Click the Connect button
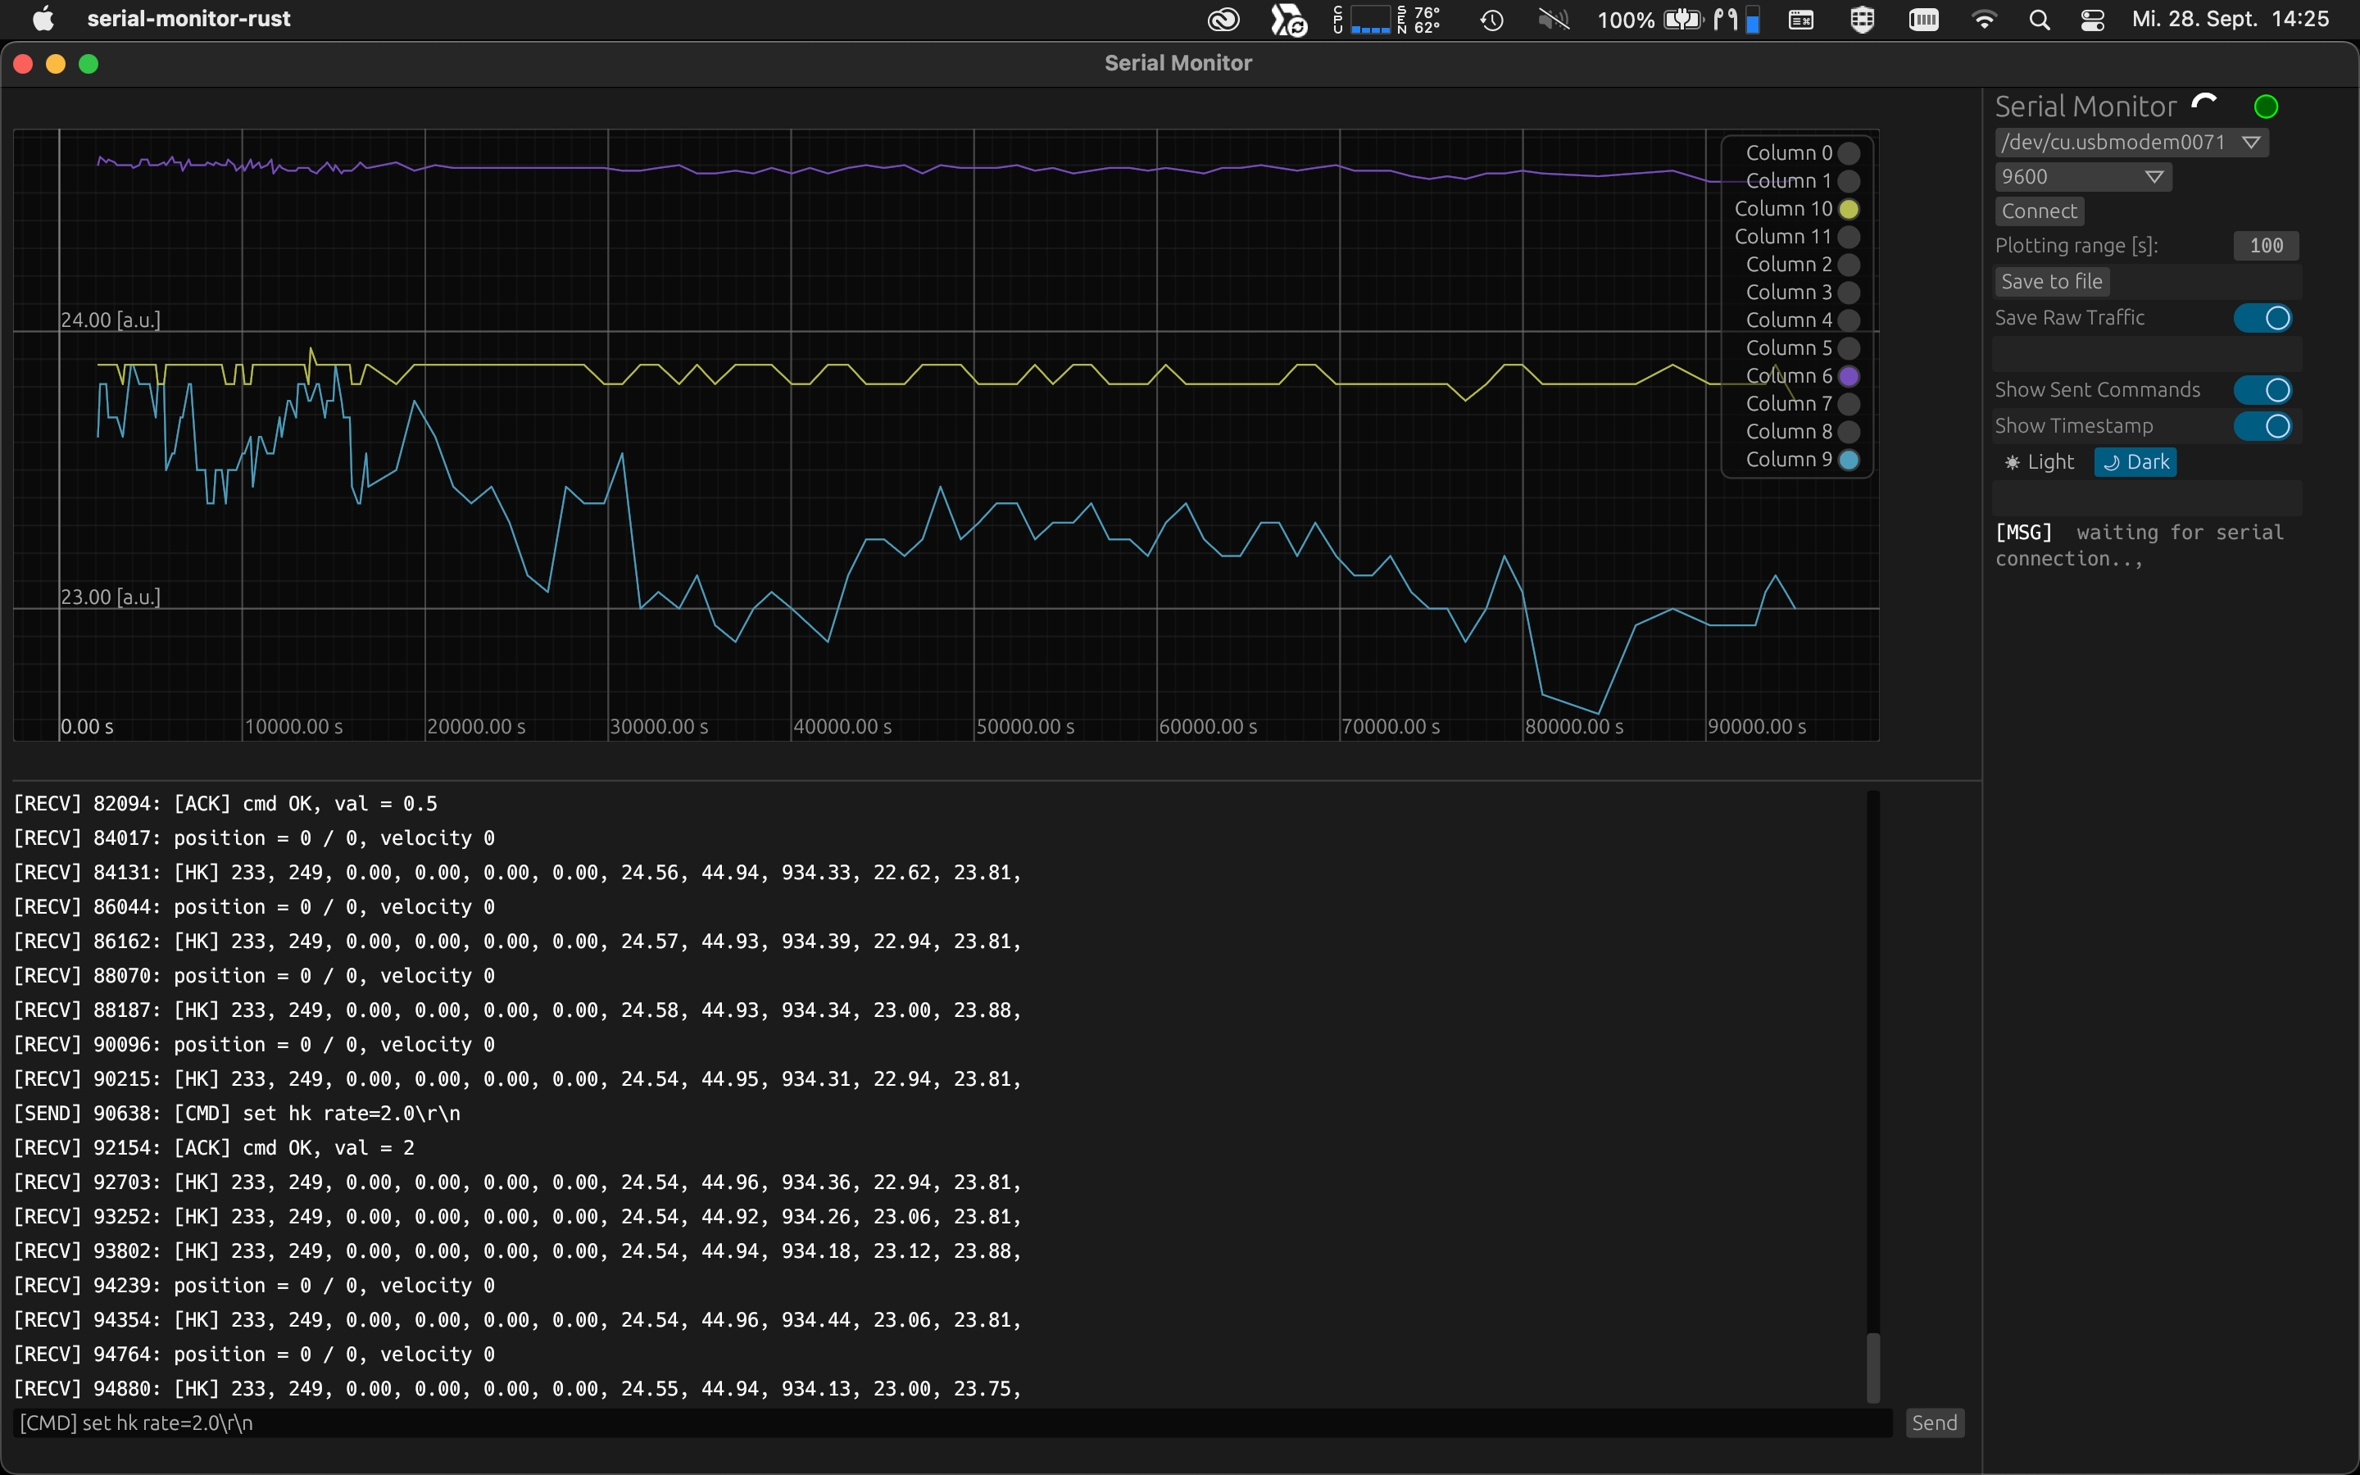Image resolution: width=2360 pixels, height=1475 pixels. [2039, 211]
